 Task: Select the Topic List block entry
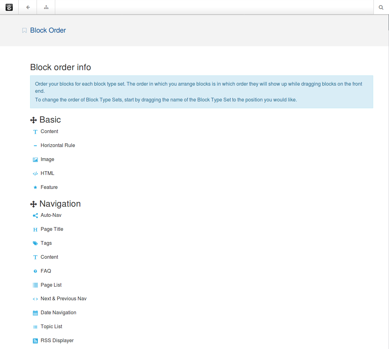pos(51,326)
